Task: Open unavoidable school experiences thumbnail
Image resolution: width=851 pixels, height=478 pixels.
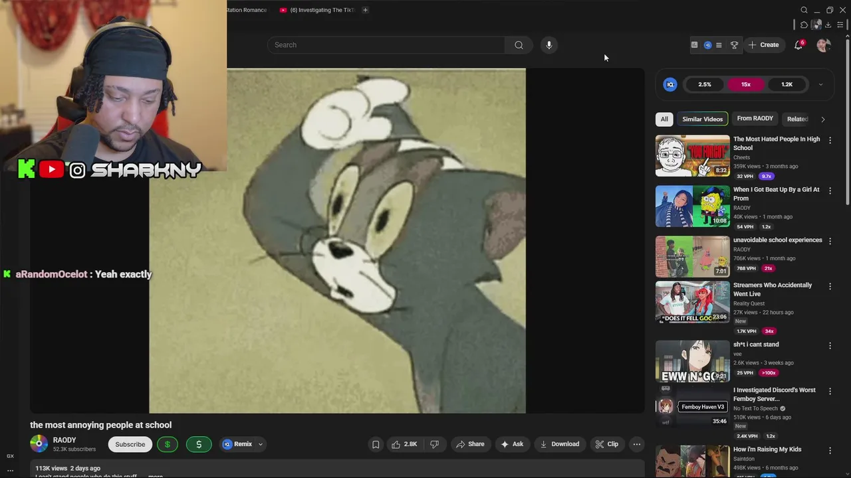Action: pos(692,257)
